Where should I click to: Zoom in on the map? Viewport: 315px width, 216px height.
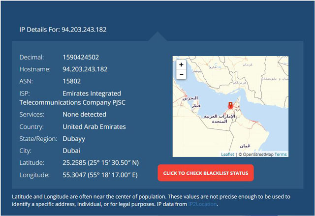181,64
